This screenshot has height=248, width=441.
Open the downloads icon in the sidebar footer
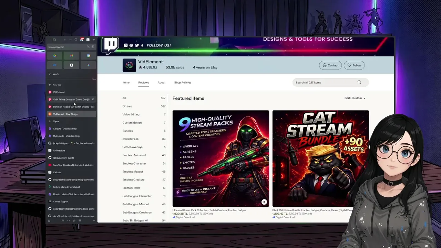coord(49,220)
